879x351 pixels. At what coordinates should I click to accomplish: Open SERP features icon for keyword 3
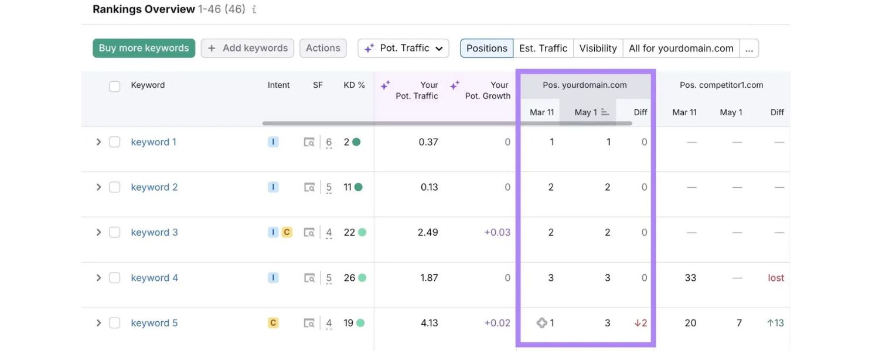(309, 233)
